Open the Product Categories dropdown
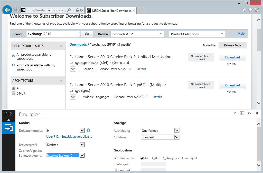Viewport: 263px width, 173px height. pos(197,34)
